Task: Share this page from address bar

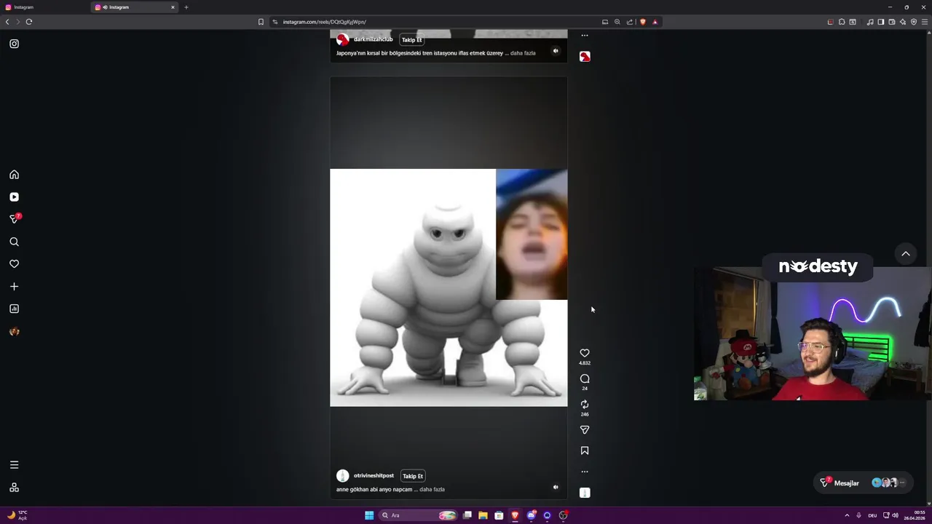Action: pyautogui.click(x=630, y=22)
